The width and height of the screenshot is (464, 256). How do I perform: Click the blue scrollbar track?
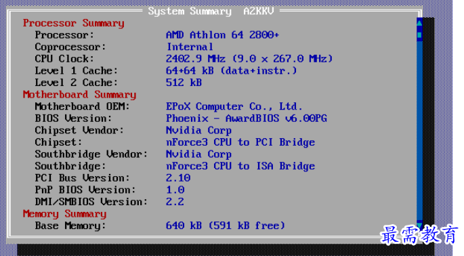click(419, 125)
